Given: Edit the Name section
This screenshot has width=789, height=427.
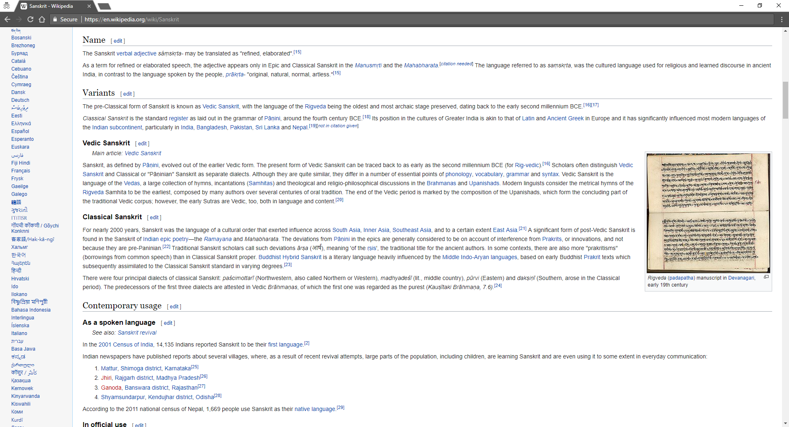Looking at the screenshot, I should [118, 41].
